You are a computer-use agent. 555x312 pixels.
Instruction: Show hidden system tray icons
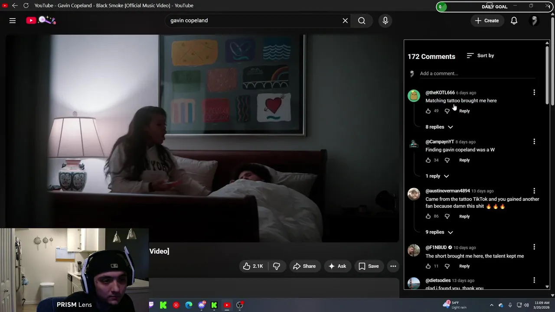[x=491, y=305]
